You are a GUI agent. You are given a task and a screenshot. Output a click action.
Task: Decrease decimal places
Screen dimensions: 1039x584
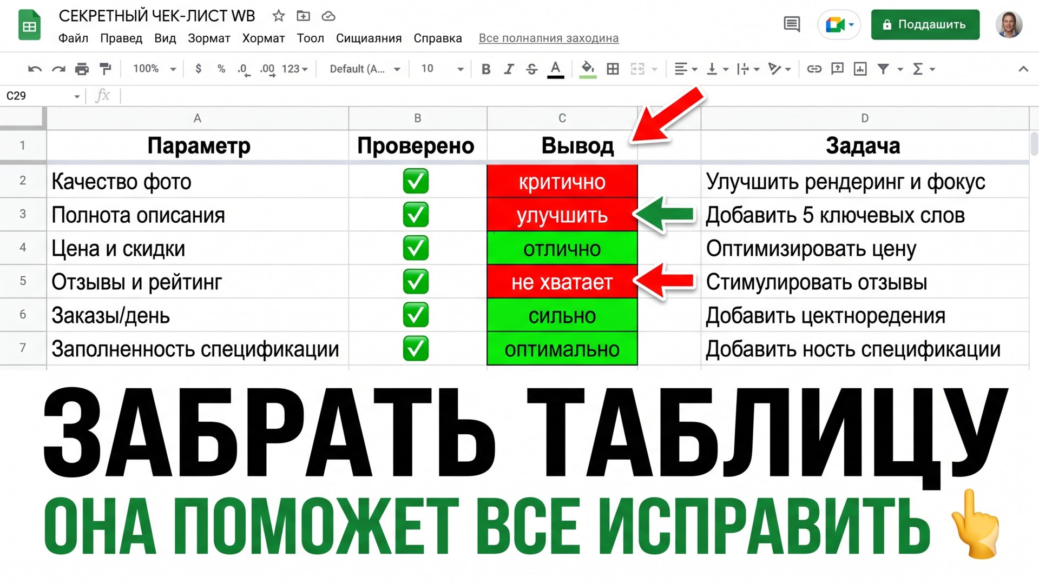244,69
